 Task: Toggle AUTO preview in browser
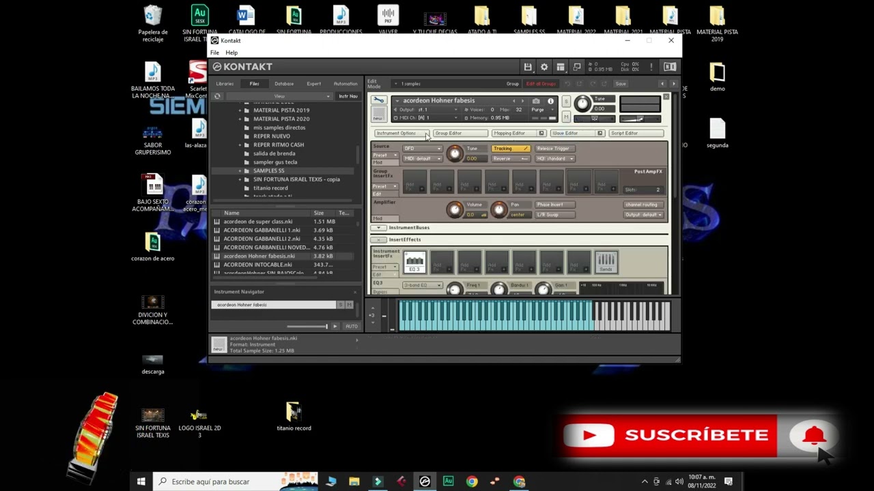(x=351, y=327)
